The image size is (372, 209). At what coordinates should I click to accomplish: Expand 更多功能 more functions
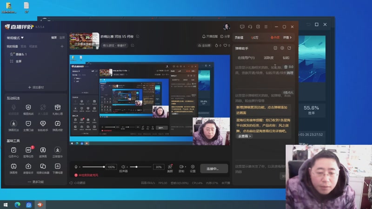tap(36, 182)
